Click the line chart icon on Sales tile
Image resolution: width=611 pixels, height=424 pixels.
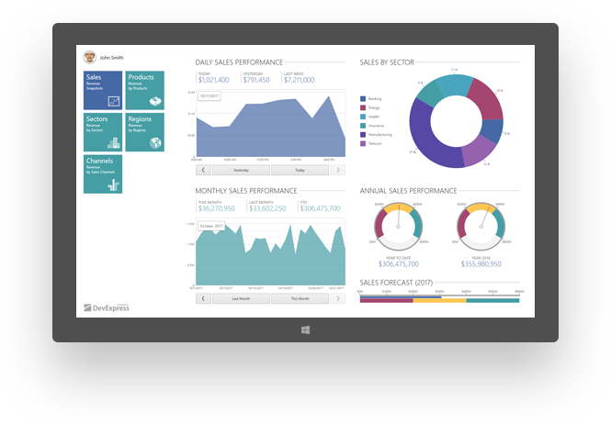click(x=114, y=102)
